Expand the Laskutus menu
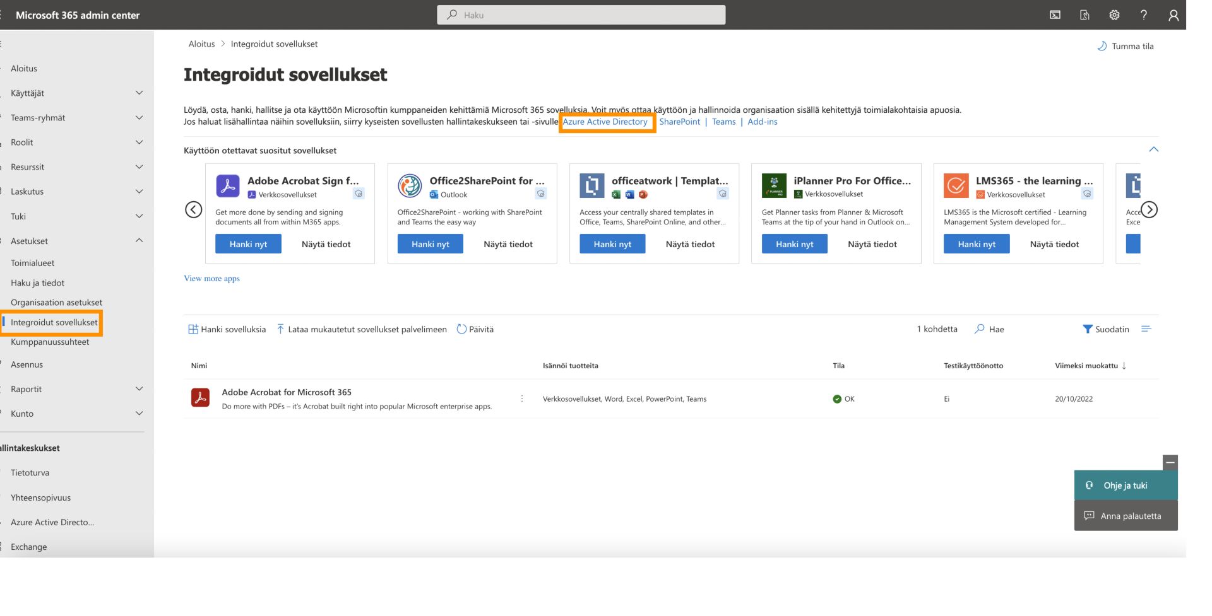 (x=140, y=192)
